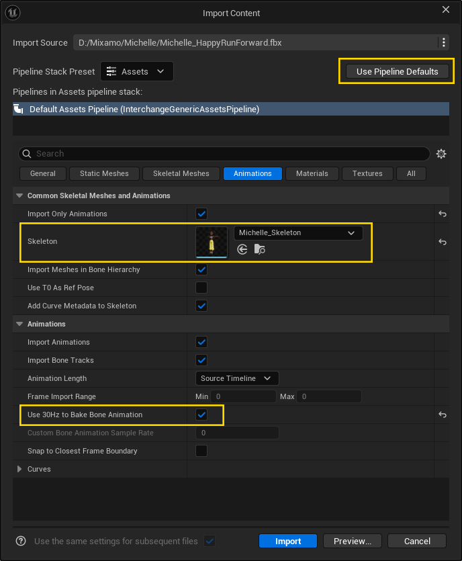Image resolution: width=462 pixels, height=561 pixels.
Task: Click the revert arrow for Use 30Hz Bake option
Action: click(x=442, y=415)
